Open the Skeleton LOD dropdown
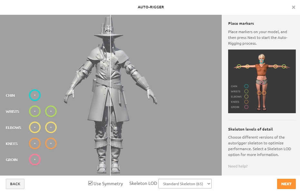This screenshot has height=191, width=300. 185,184
